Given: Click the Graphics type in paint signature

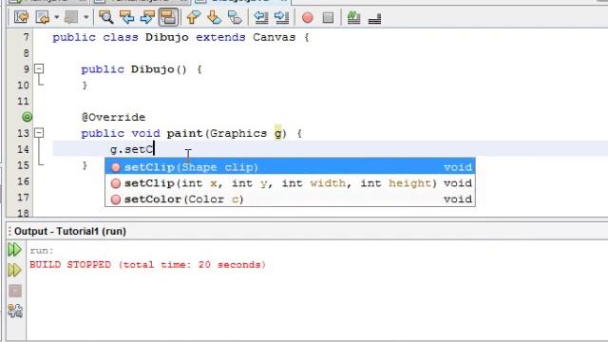Looking at the screenshot, I should coord(238,133).
